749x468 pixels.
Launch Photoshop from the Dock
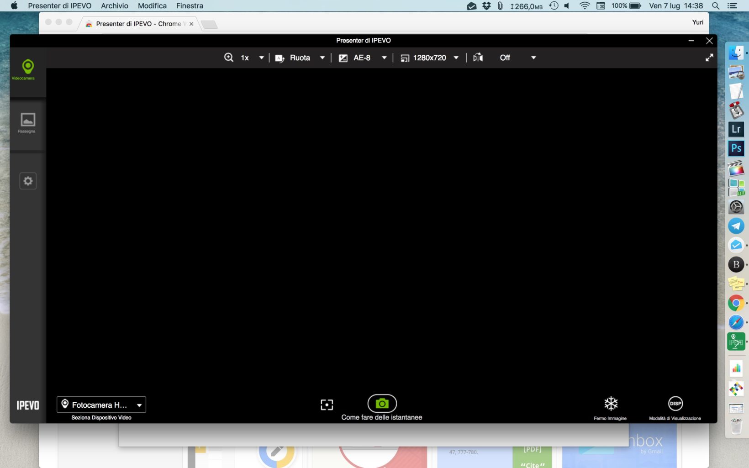coord(736,148)
